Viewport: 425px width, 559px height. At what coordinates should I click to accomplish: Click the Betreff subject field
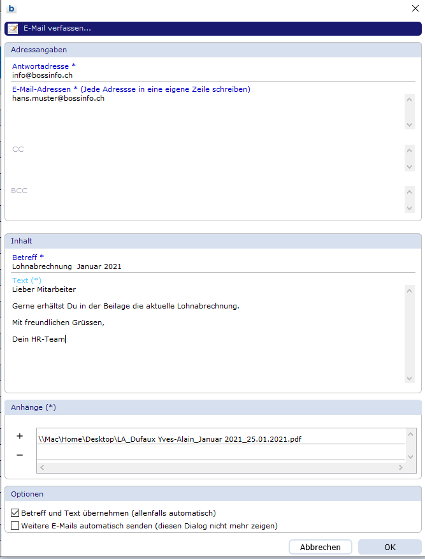(210, 266)
